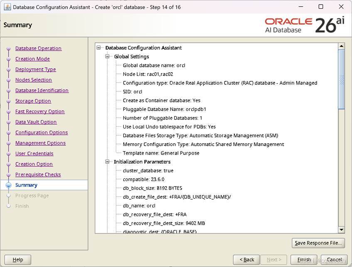
Task: Select 'Pluggable Database Name: orclpdb1' row
Action: (x=165, y=109)
